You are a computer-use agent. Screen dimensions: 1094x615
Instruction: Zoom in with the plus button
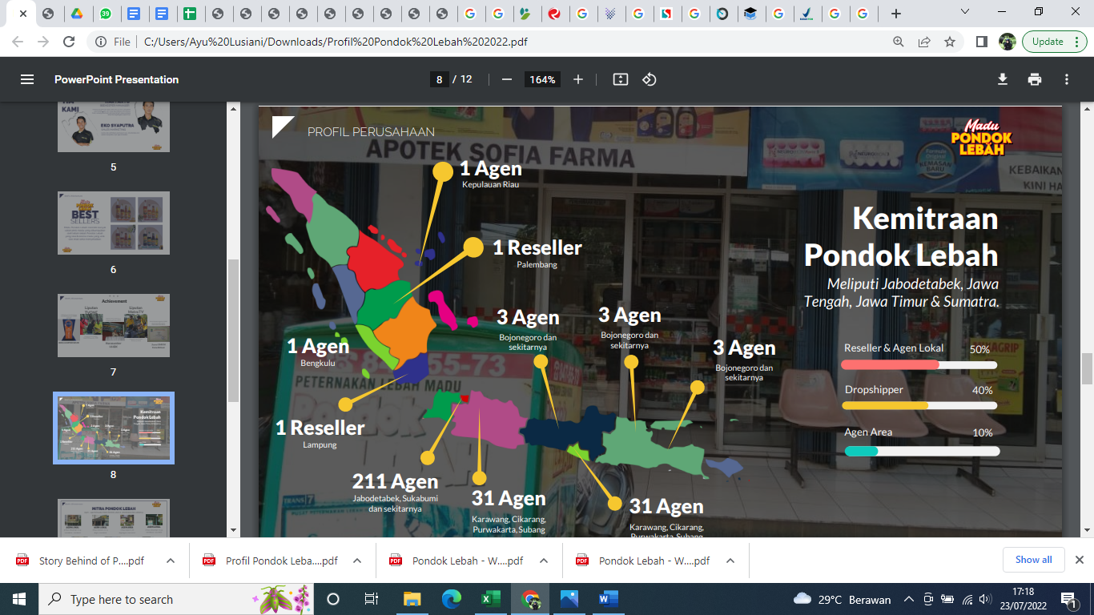point(578,79)
